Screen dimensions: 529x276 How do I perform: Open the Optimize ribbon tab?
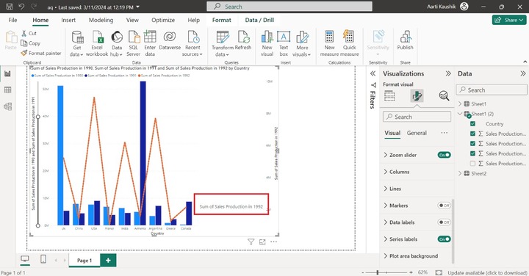pos(163,21)
